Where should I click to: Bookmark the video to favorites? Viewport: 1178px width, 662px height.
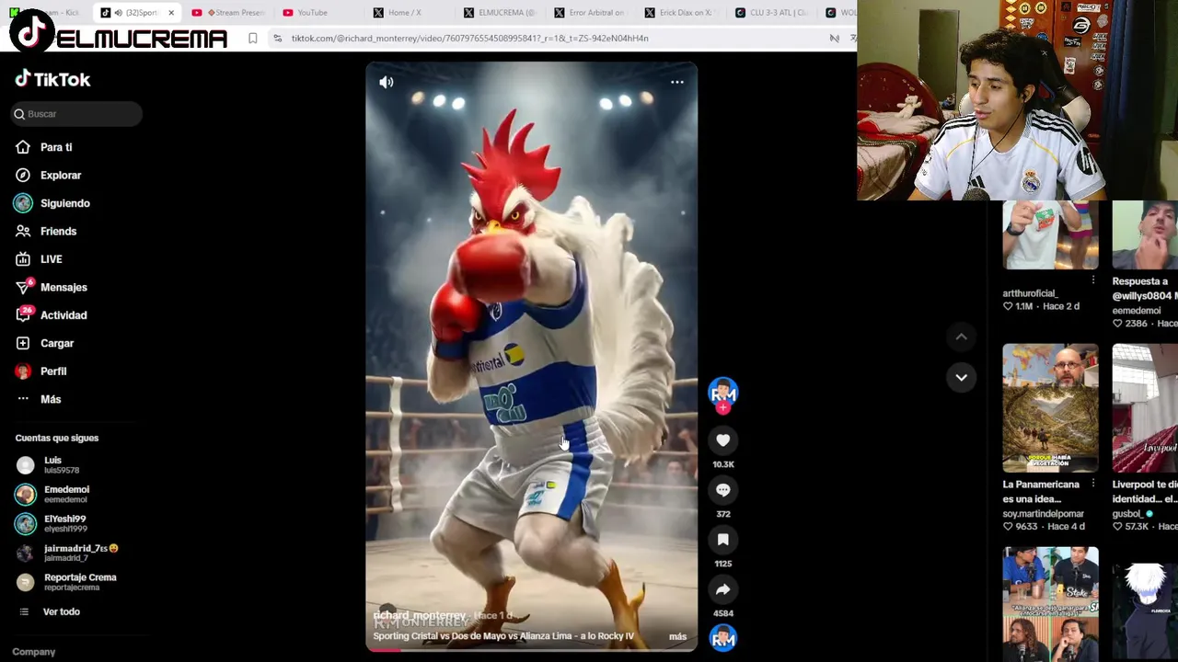723,540
